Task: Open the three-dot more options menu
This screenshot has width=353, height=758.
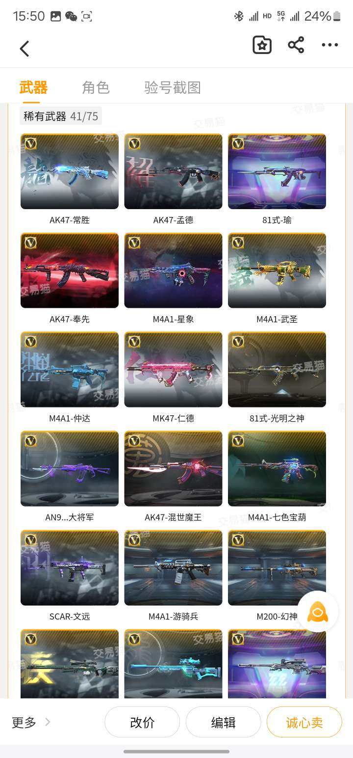Action: click(329, 45)
